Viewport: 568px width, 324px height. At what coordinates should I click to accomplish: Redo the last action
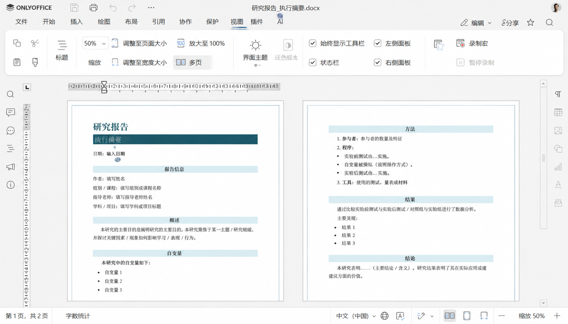pos(132,8)
